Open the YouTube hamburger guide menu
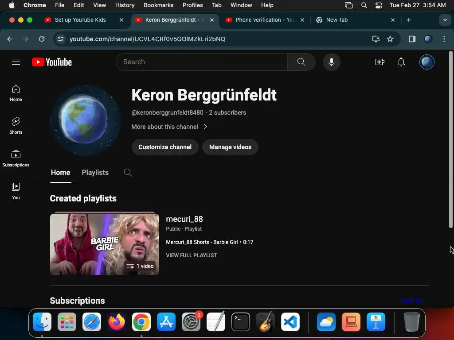The height and width of the screenshot is (340, 454). pyautogui.click(x=16, y=62)
